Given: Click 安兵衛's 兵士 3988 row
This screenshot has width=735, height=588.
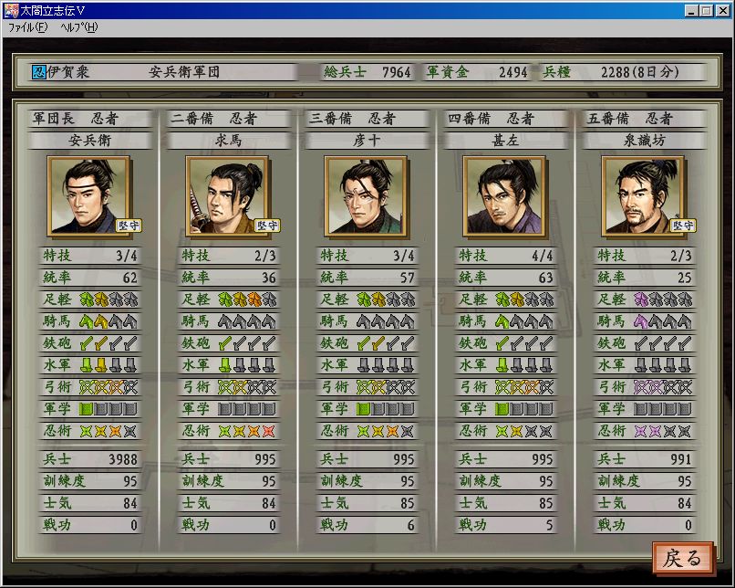Looking at the screenshot, I should click(x=89, y=459).
